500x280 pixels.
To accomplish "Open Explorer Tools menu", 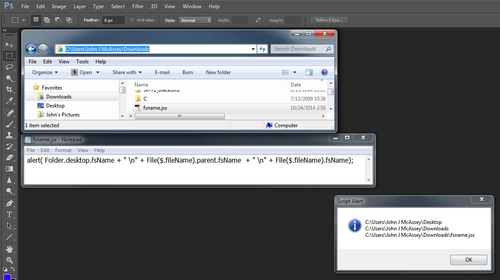I will point(82,62).
